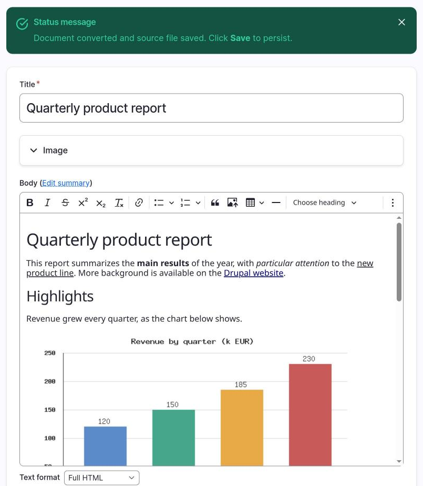Insert a numbered list

185,202
